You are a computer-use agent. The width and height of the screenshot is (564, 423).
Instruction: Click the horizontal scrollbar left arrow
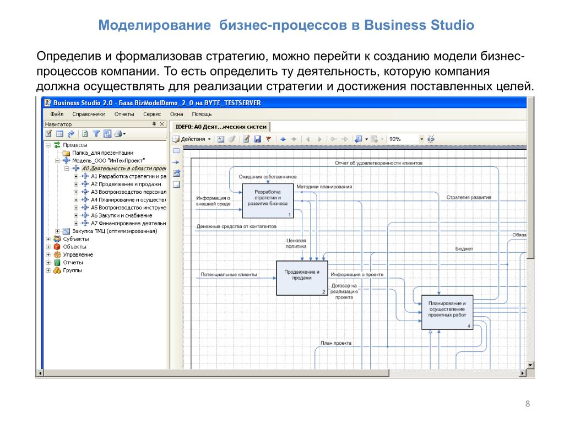pos(40,373)
